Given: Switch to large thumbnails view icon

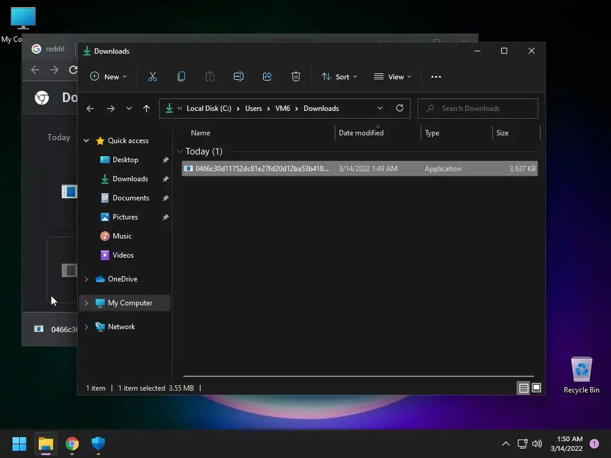Looking at the screenshot, I should [x=536, y=388].
